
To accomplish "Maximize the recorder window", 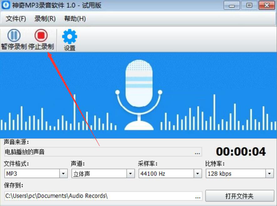I will [x=249, y=5].
